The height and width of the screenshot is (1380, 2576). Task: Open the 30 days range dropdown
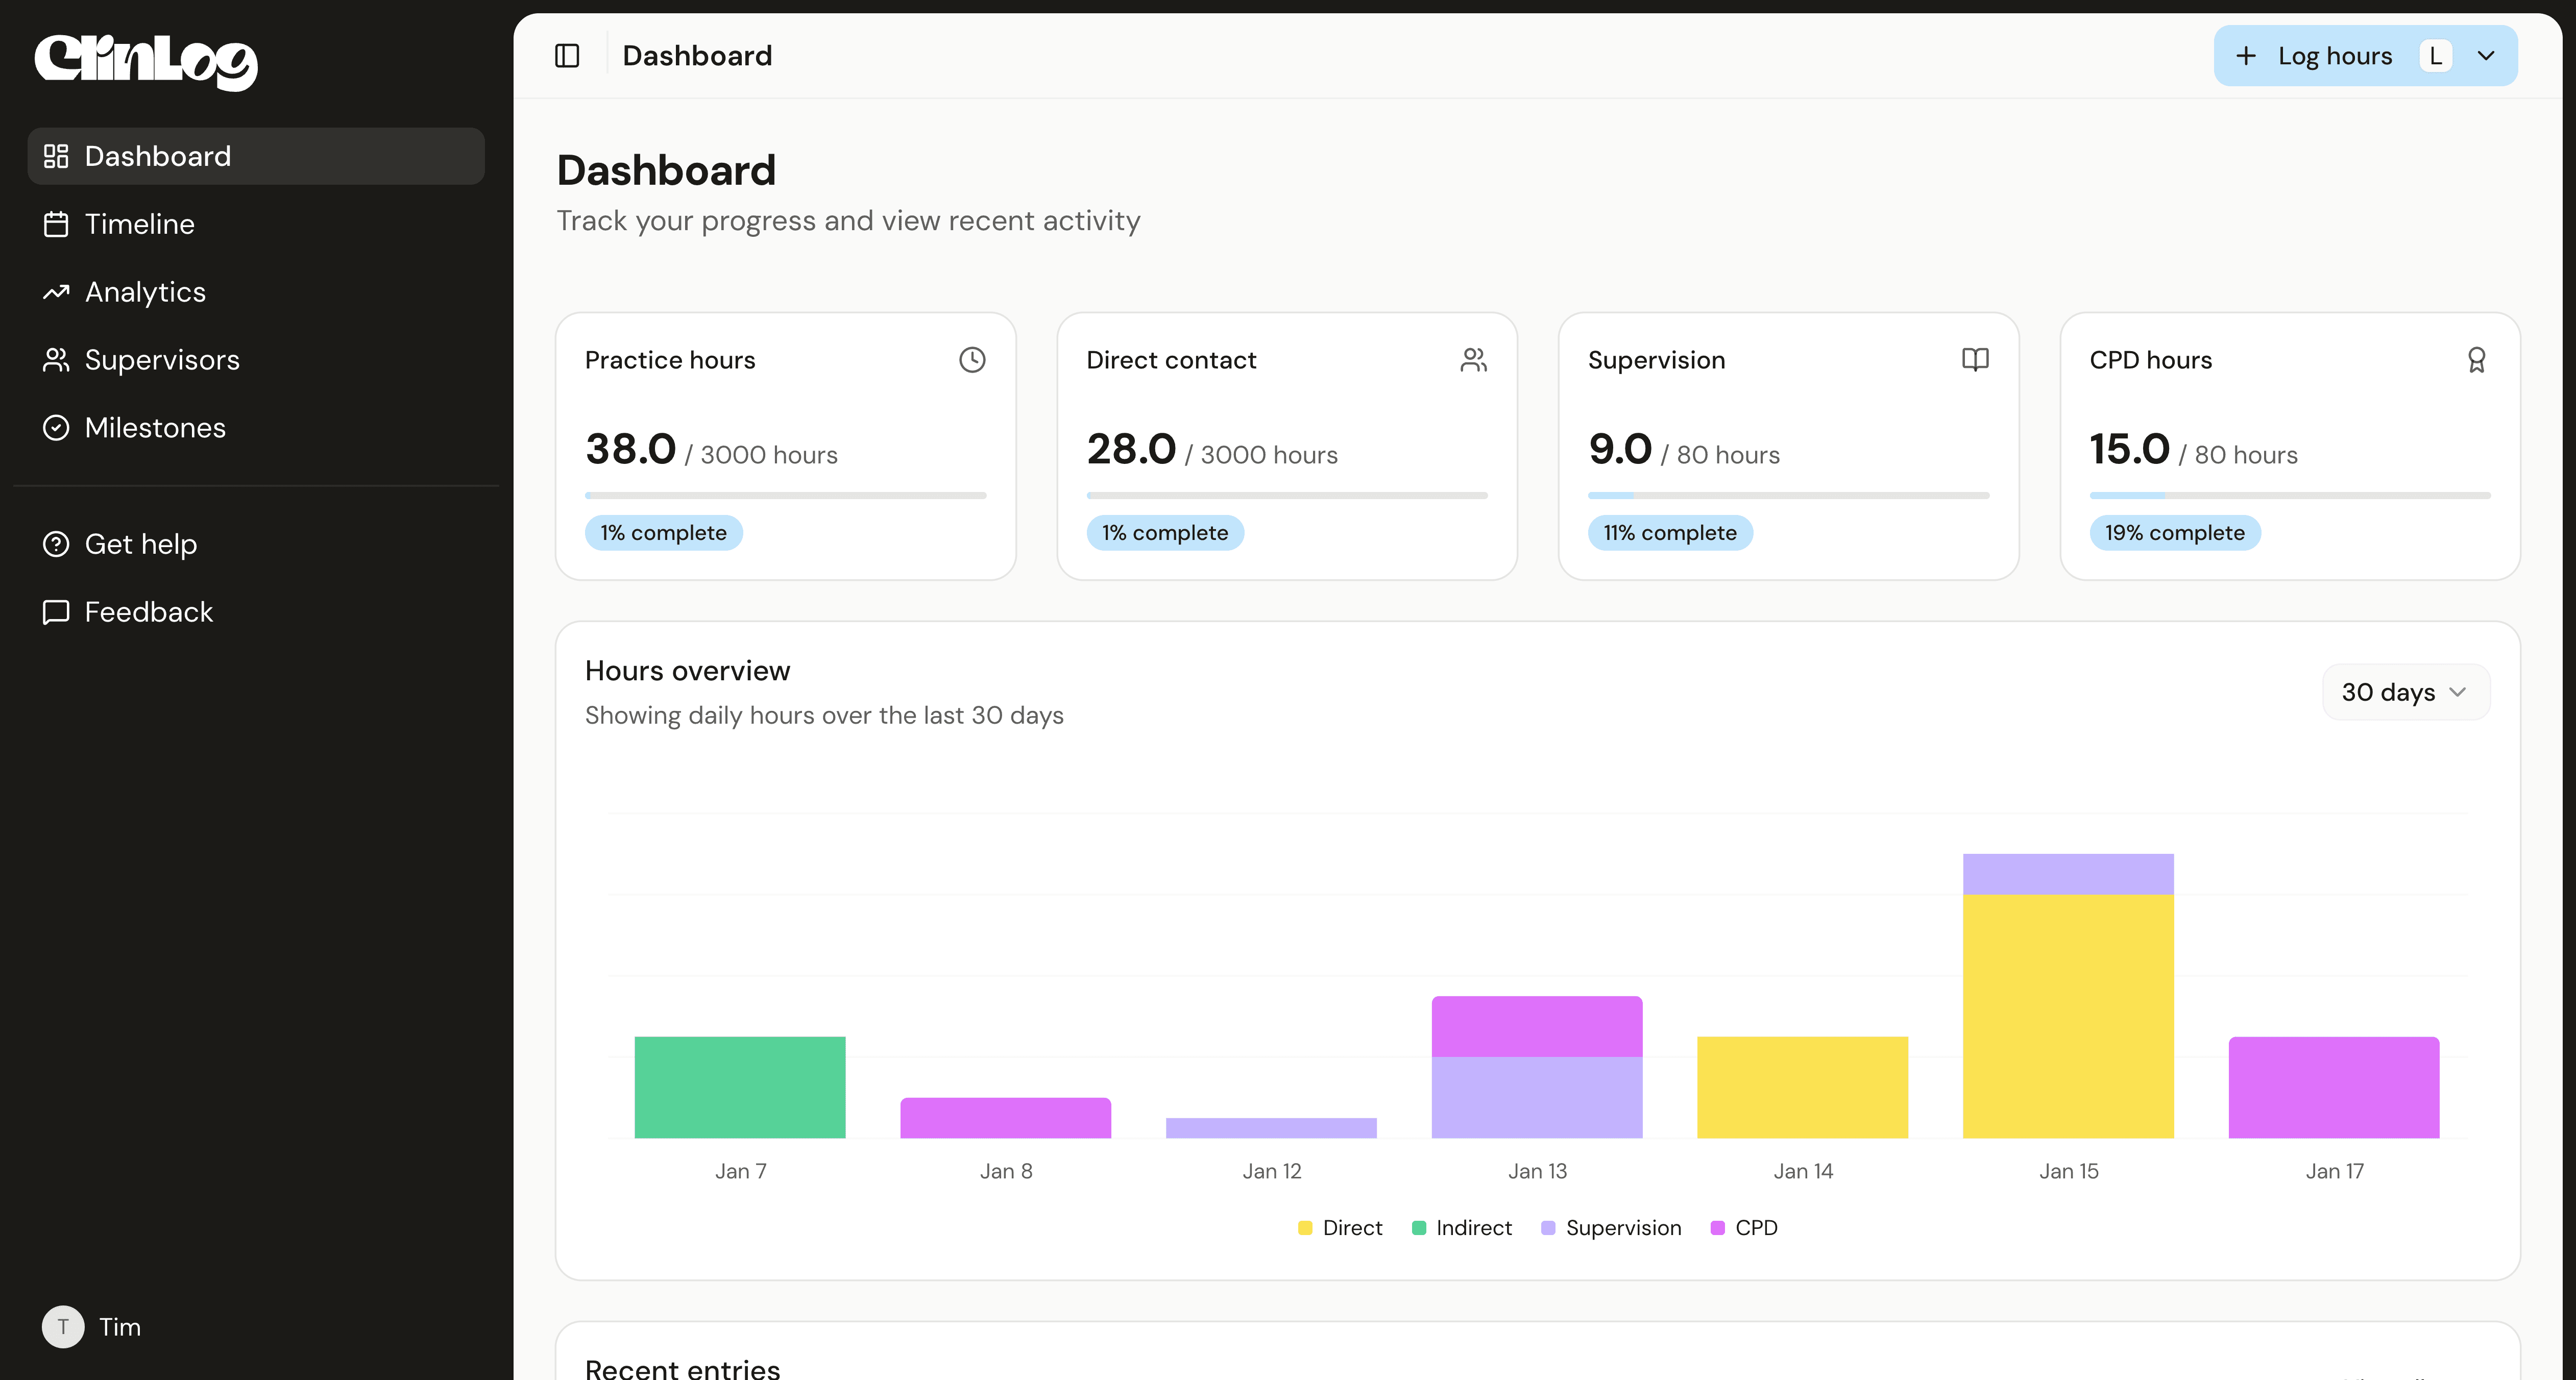[x=2405, y=692]
